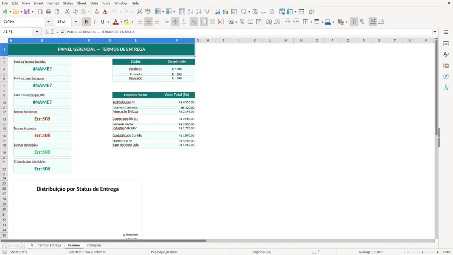The image size is (453, 255).
Task: Click the Save document icon
Action: [x=27, y=12]
